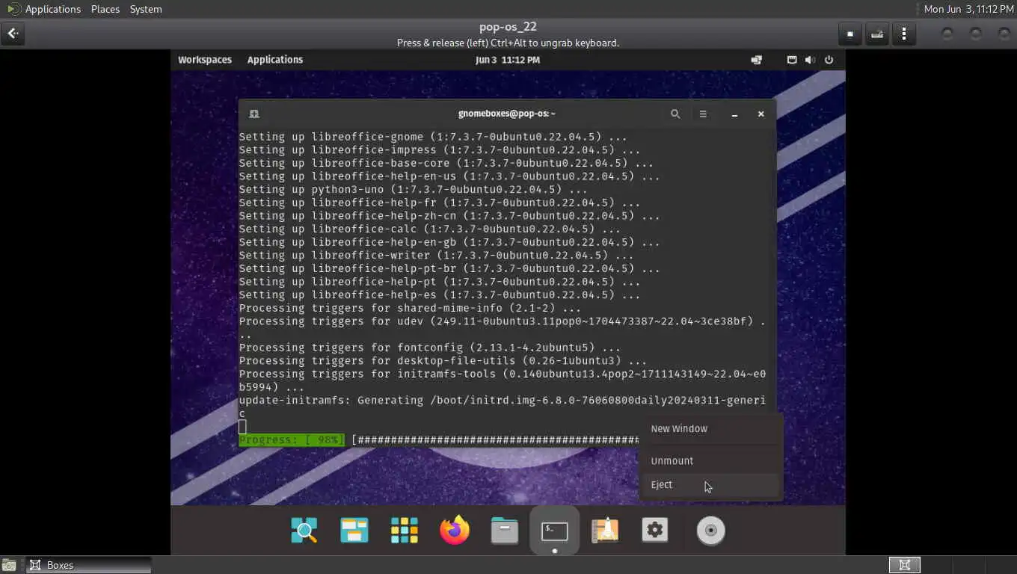
Task: Click line 'Setting up libreoffice-gnome'
Action: tap(433, 137)
